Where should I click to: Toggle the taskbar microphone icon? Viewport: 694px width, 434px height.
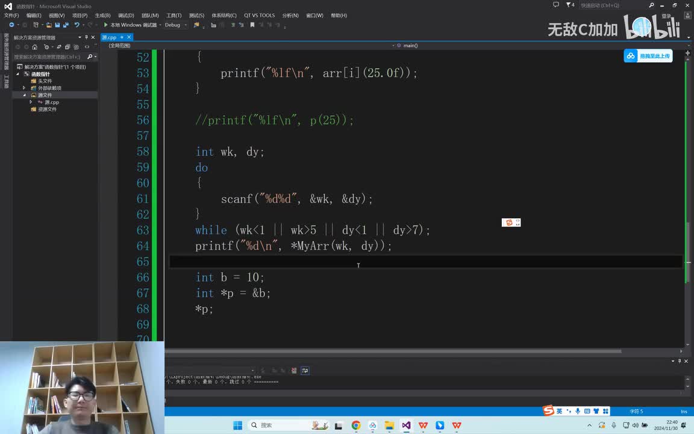(614, 425)
